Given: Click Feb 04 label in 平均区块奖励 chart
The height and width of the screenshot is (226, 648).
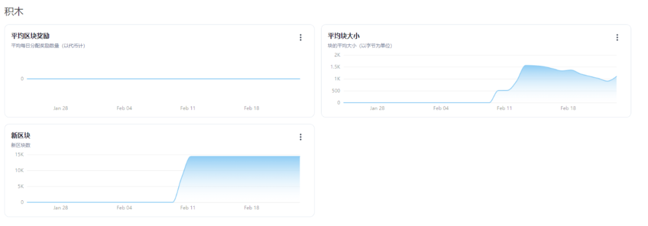Looking at the screenshot, I should 124,109.
